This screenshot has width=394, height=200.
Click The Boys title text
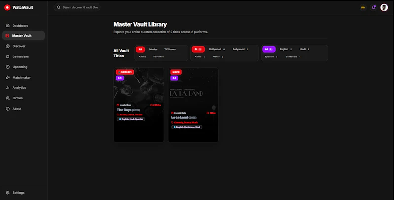[124, 110]
